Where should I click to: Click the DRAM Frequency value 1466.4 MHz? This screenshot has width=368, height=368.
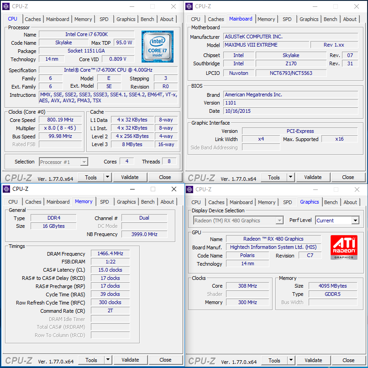point(110,253)
